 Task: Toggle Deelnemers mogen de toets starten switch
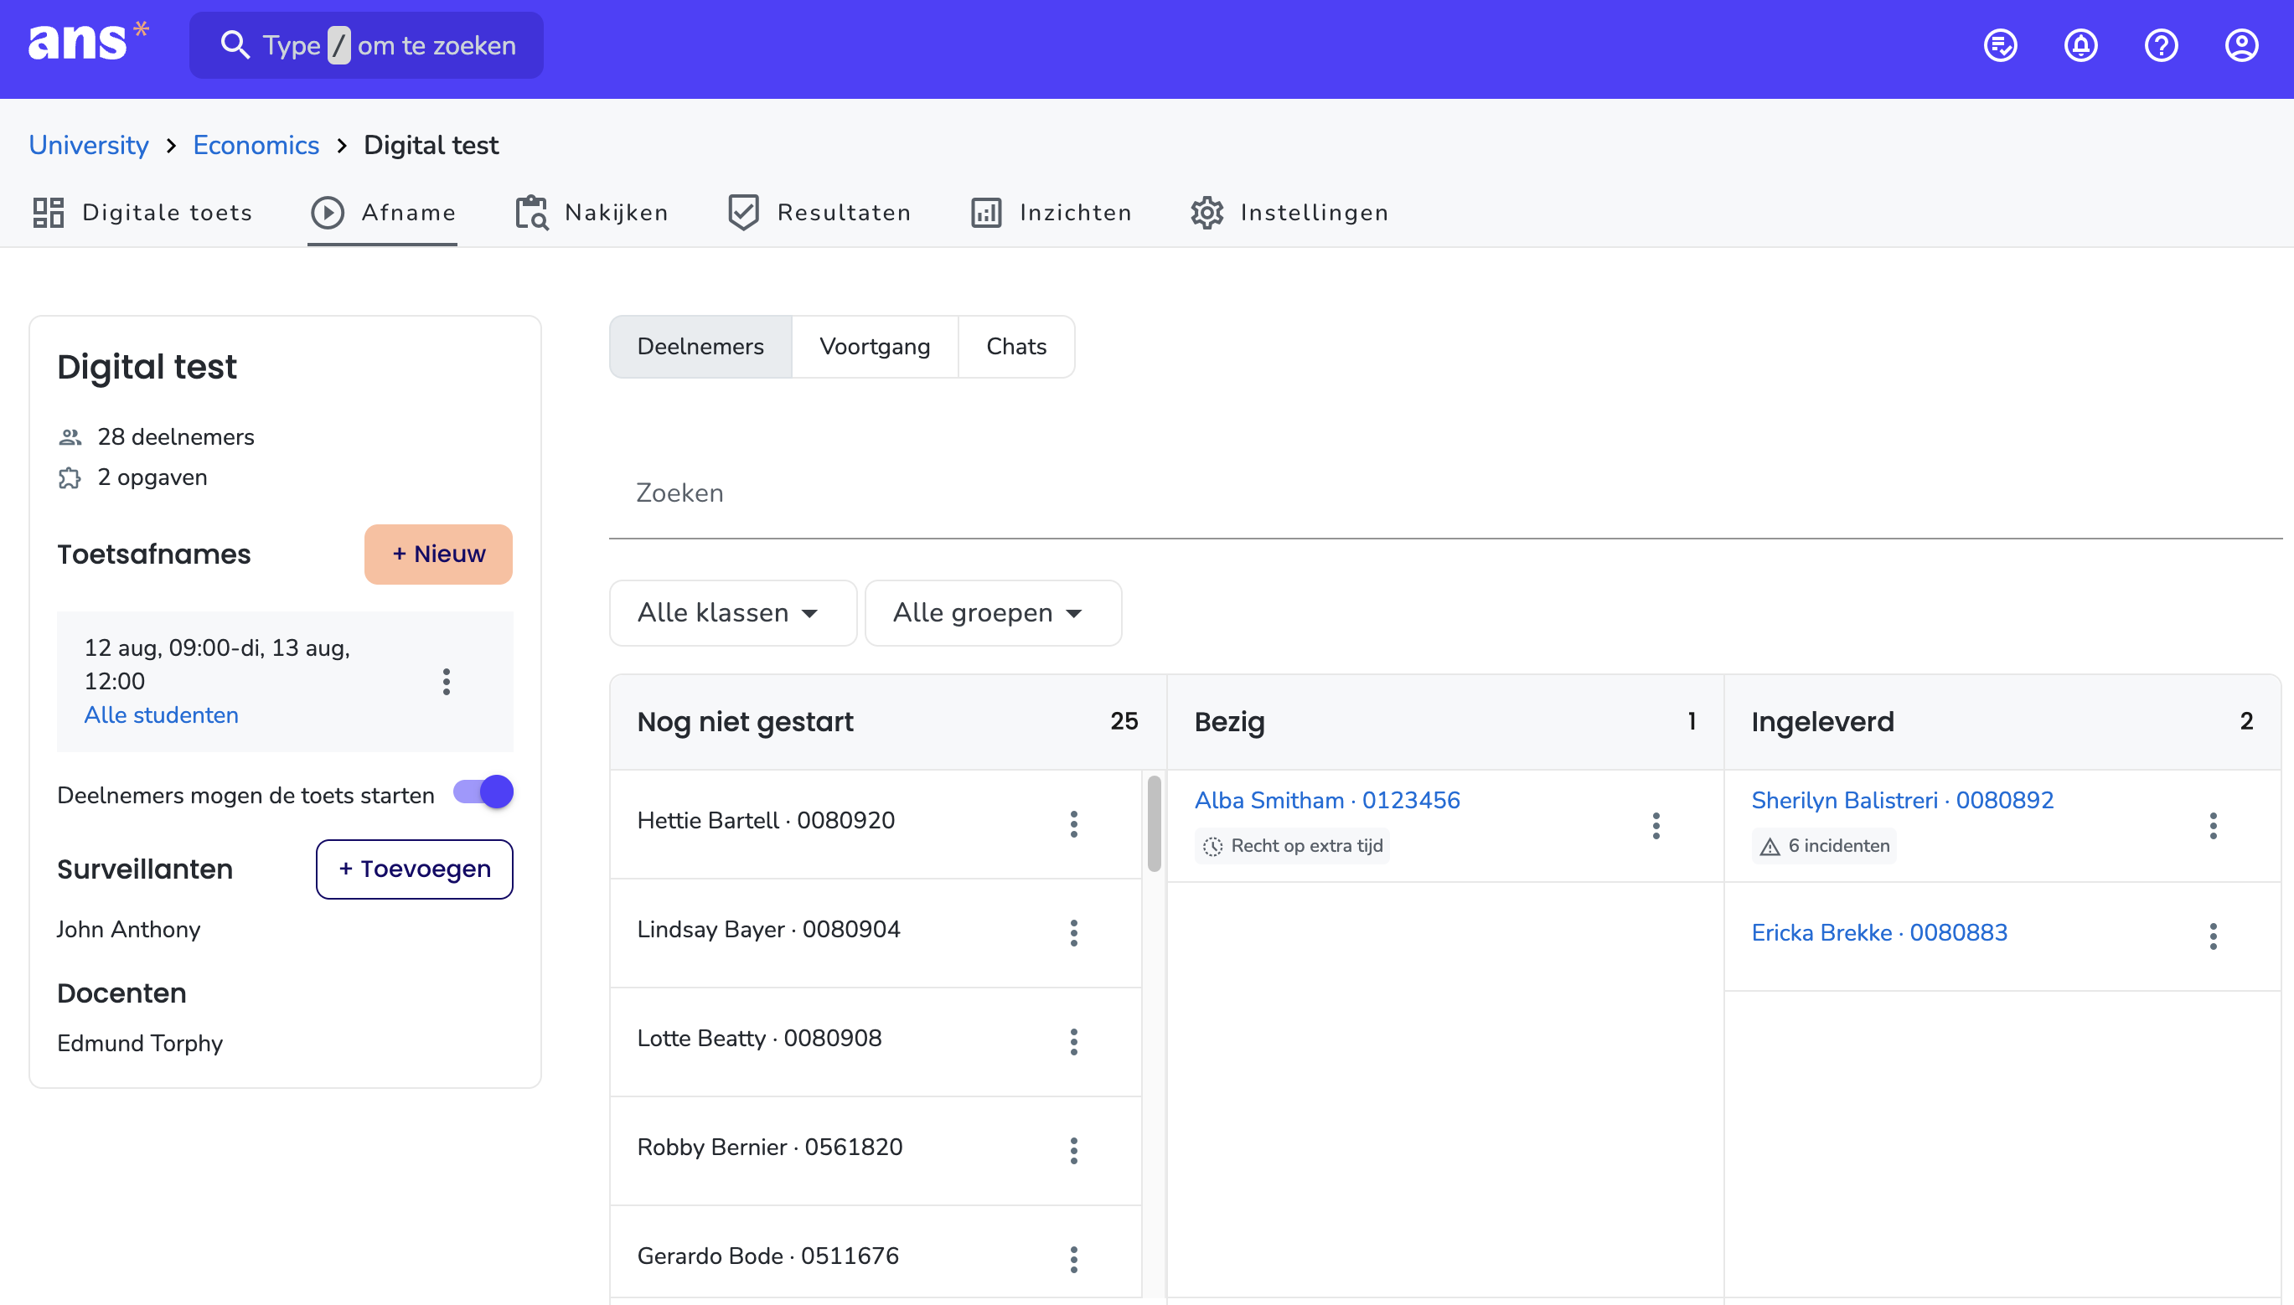483,792
